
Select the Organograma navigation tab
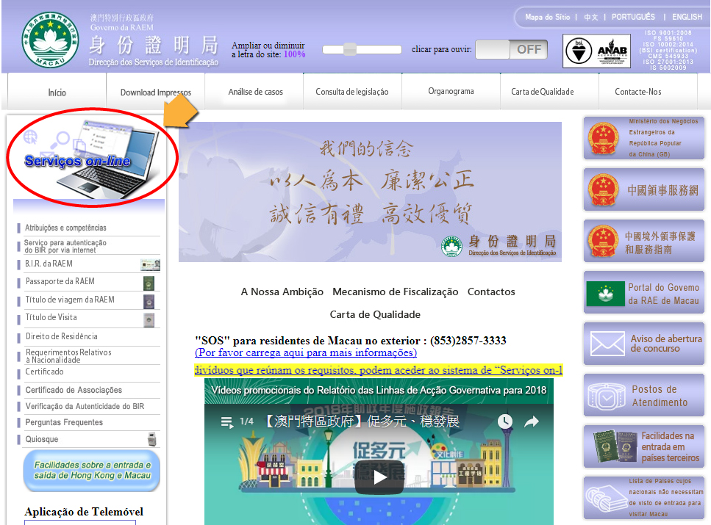451,92
